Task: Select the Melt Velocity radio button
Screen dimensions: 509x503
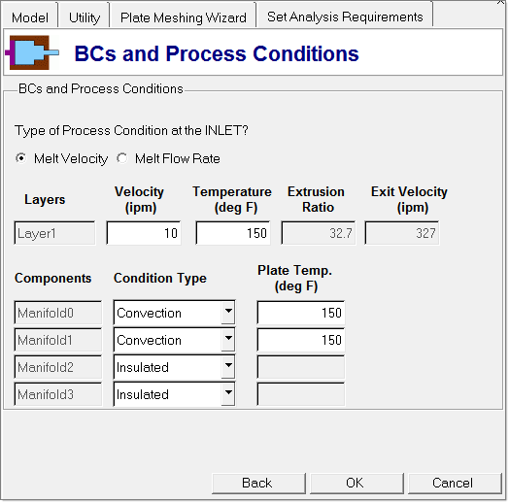Action: click(21, 158)
